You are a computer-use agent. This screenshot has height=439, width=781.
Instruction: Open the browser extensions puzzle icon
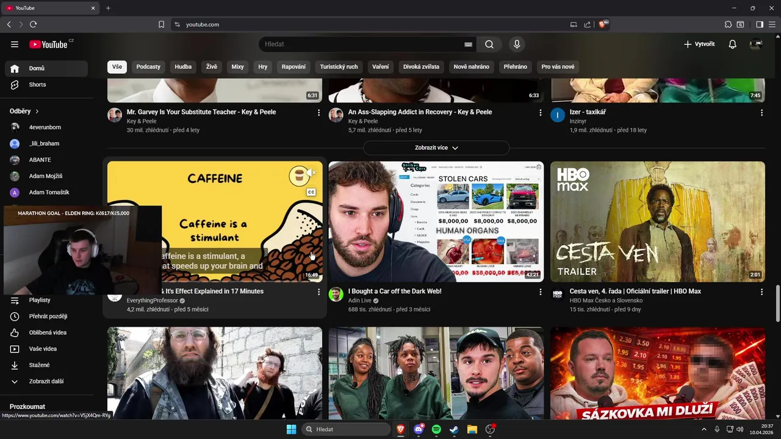(x=728, y=24)
